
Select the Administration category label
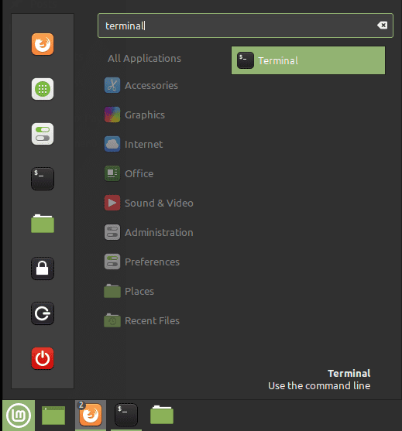(159, 233)
